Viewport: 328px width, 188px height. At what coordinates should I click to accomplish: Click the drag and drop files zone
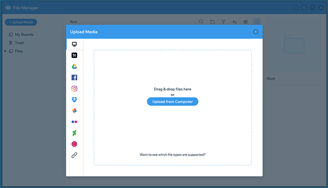coord(173,108)
